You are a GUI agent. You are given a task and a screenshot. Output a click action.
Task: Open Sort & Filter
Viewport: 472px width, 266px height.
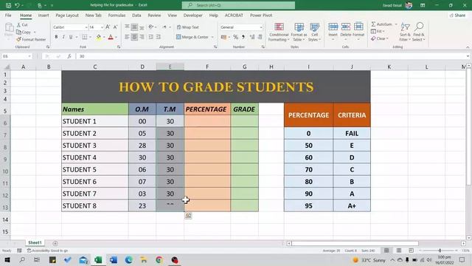click(x=405, y=32)
